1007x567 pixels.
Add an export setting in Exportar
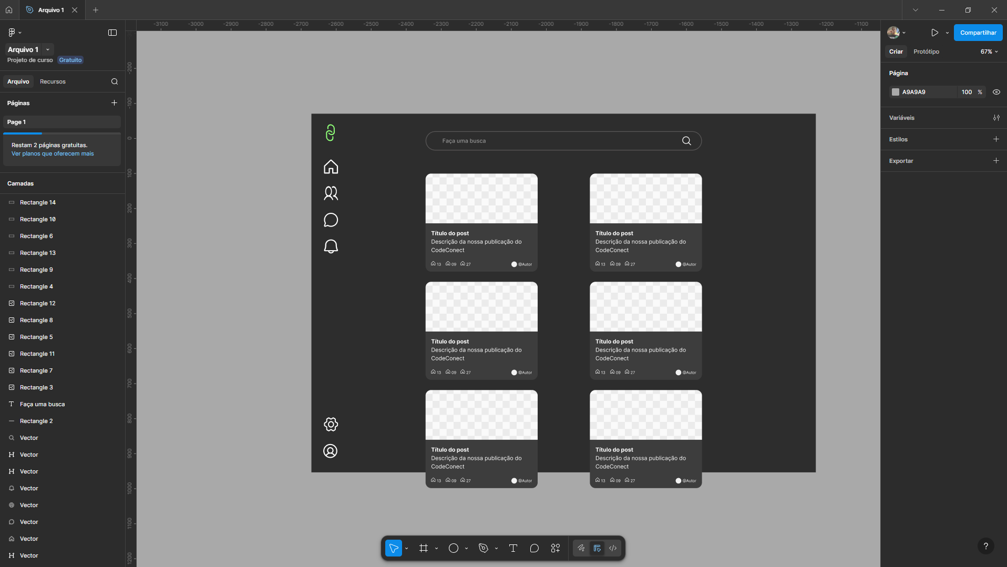click(x=996, y=161)
